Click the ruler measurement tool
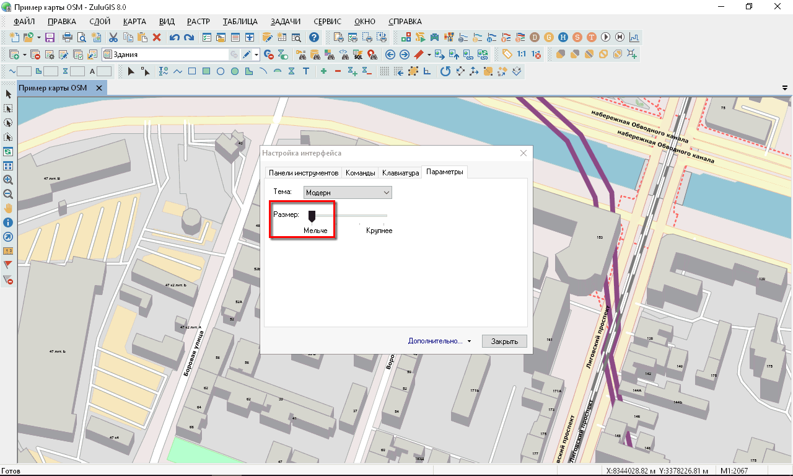Image resolution: width=793 pixels, height=476 pixels. (8, 251)
